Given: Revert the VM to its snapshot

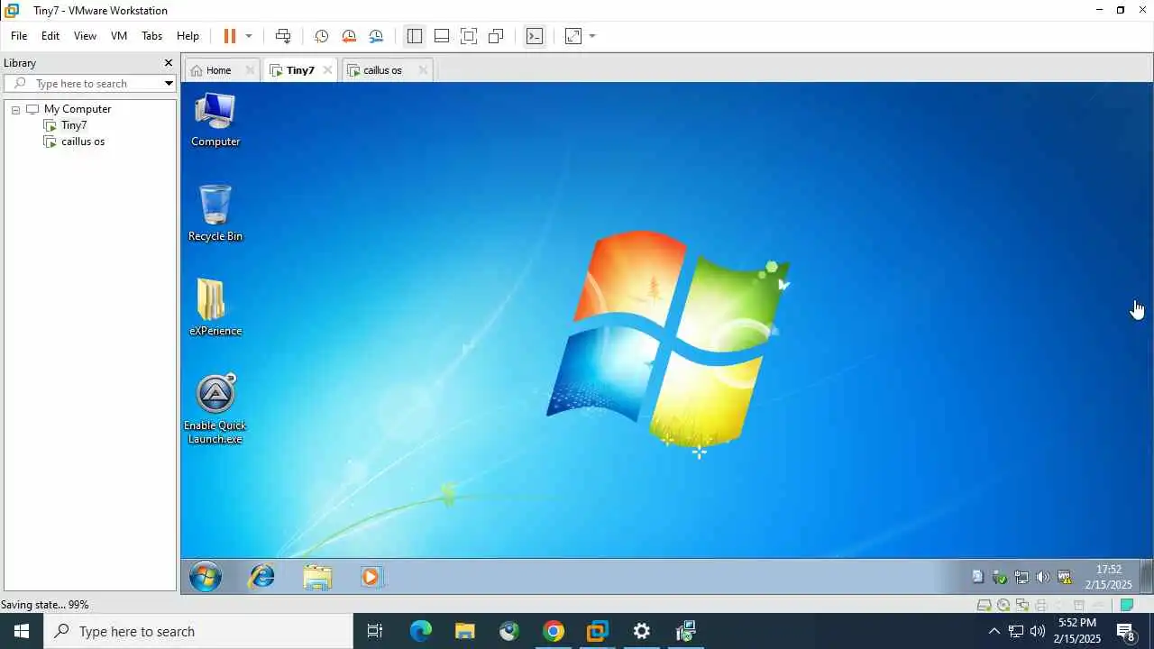Looking at the screenshot, I should pyautogui.click(x=349, y=36).
